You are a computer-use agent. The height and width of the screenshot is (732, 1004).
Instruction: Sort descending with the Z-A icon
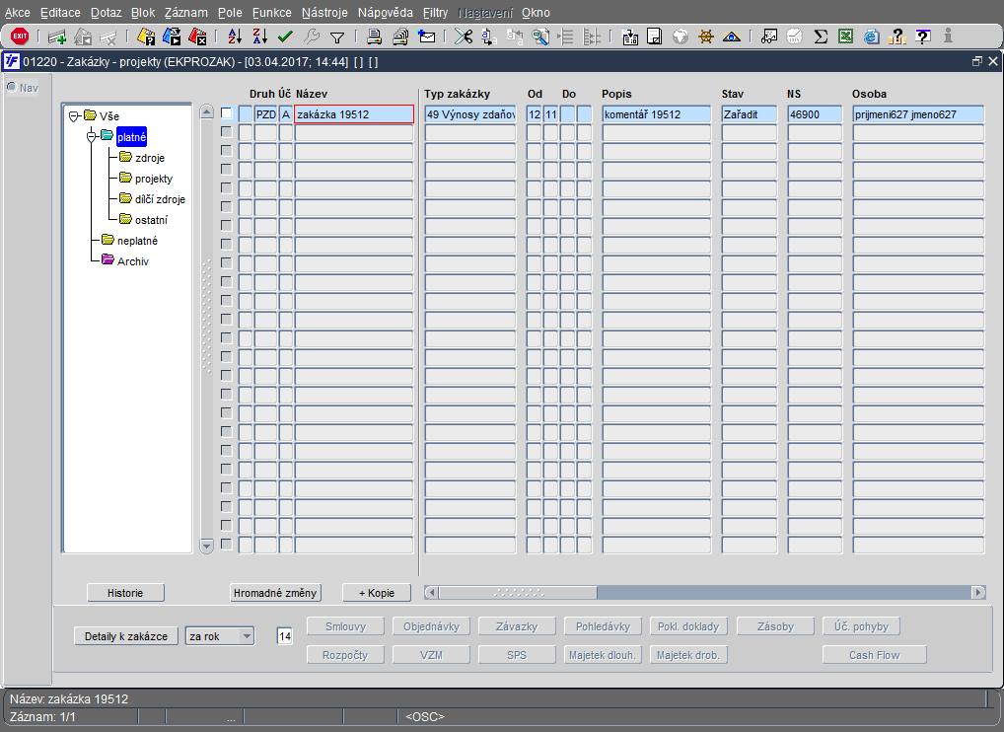[260, 37]
